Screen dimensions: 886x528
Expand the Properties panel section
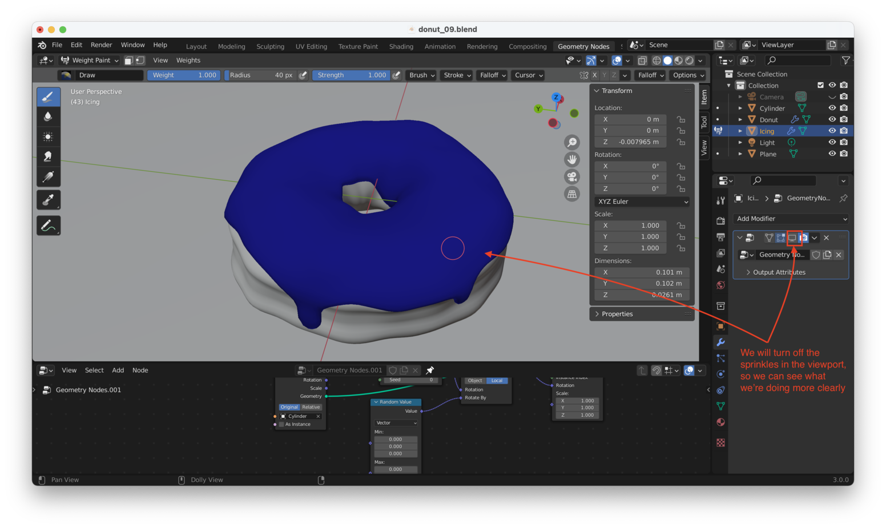click(617, 314)
